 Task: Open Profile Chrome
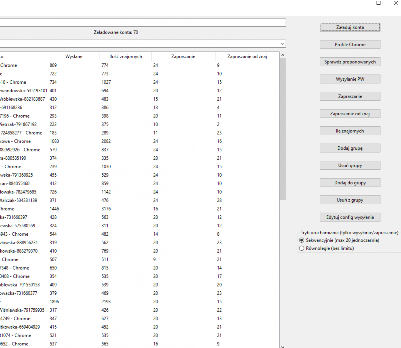[350, 45]
